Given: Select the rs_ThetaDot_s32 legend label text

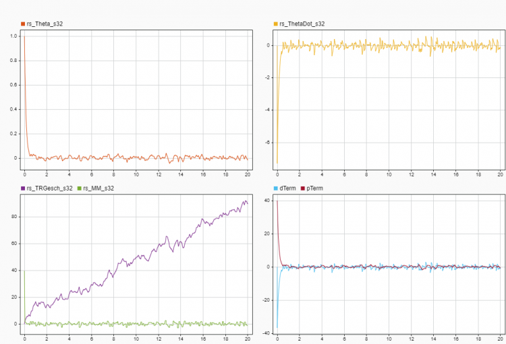Looking at the screenshot, I should (x=302, y=24).
